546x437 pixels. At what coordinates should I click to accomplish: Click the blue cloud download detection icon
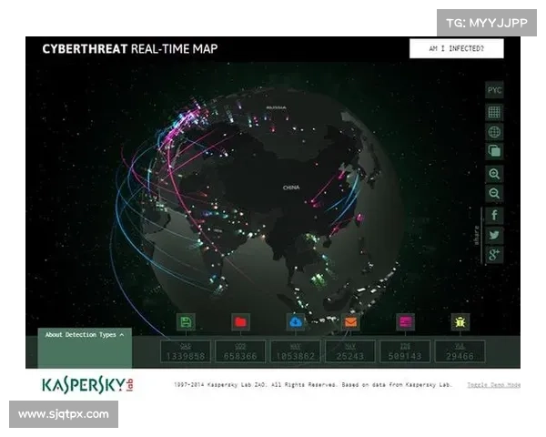point(295,322)
